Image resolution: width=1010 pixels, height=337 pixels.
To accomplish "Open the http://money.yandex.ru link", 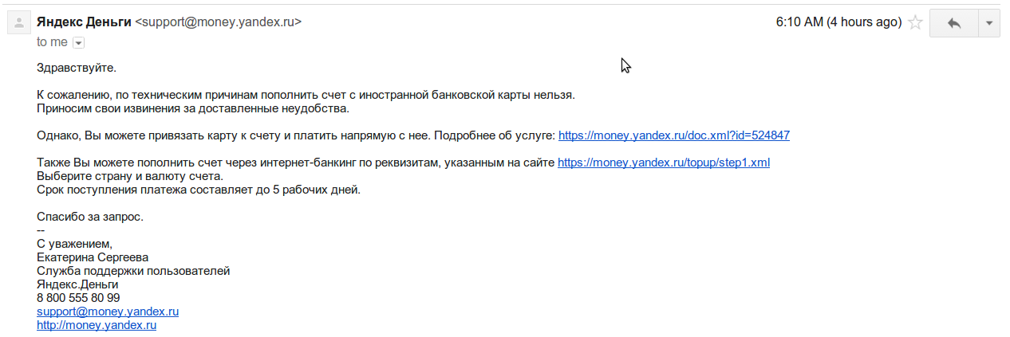I will coord(97,325).
